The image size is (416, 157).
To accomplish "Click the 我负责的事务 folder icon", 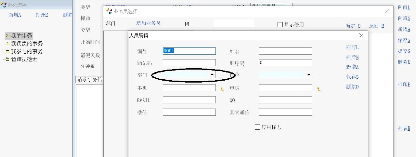I will point(7,44).
